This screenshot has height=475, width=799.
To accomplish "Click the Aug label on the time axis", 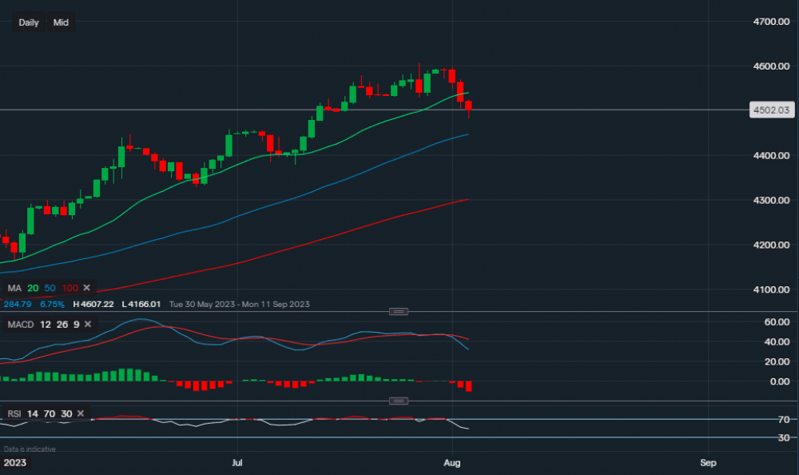I will (452, 462).
